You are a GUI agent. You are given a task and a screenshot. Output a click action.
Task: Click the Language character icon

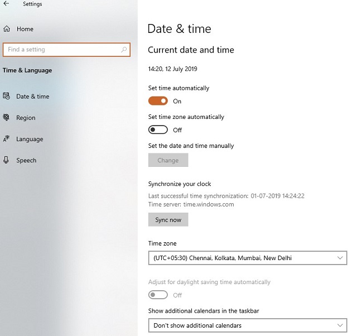[6, 138]
